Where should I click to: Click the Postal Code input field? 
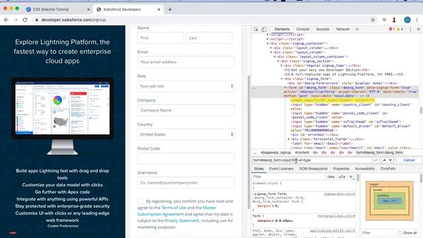point(186,159)
